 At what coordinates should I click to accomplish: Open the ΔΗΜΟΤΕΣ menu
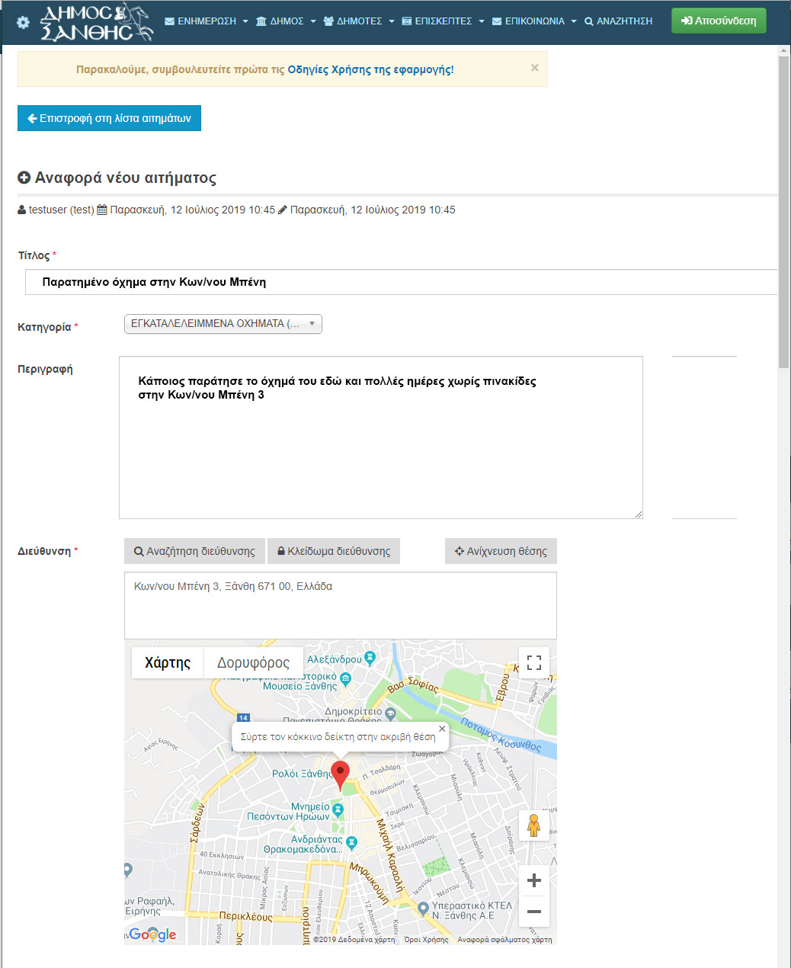pos(359,21)
